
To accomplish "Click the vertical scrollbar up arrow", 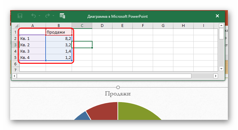I will pos(221,25).
